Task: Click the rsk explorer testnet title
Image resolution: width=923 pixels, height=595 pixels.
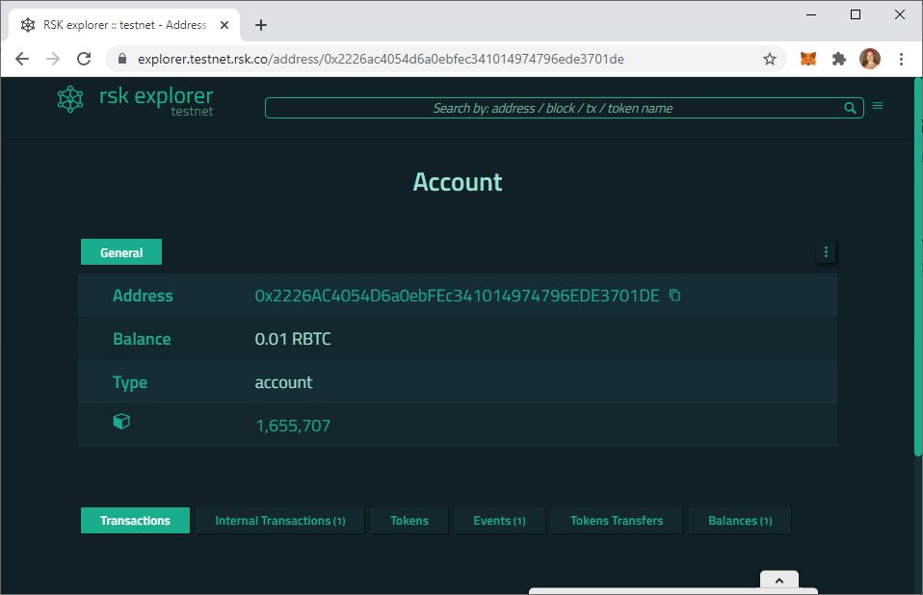Action: tap(156, 100)
